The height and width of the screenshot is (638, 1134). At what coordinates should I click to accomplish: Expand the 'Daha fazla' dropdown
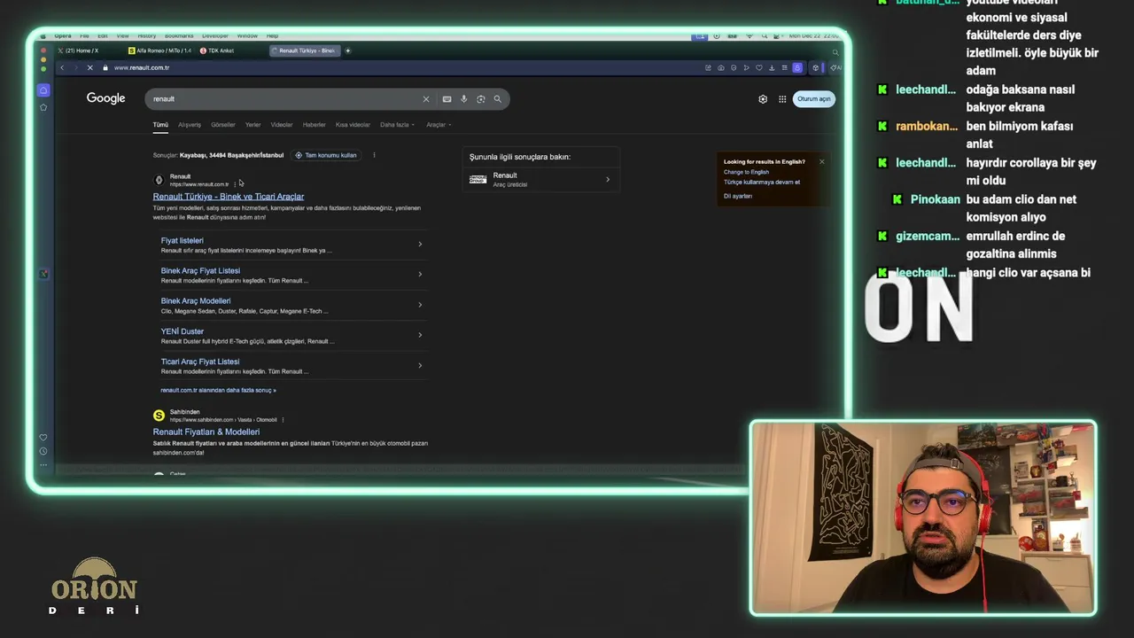click(x=397, y=125)
